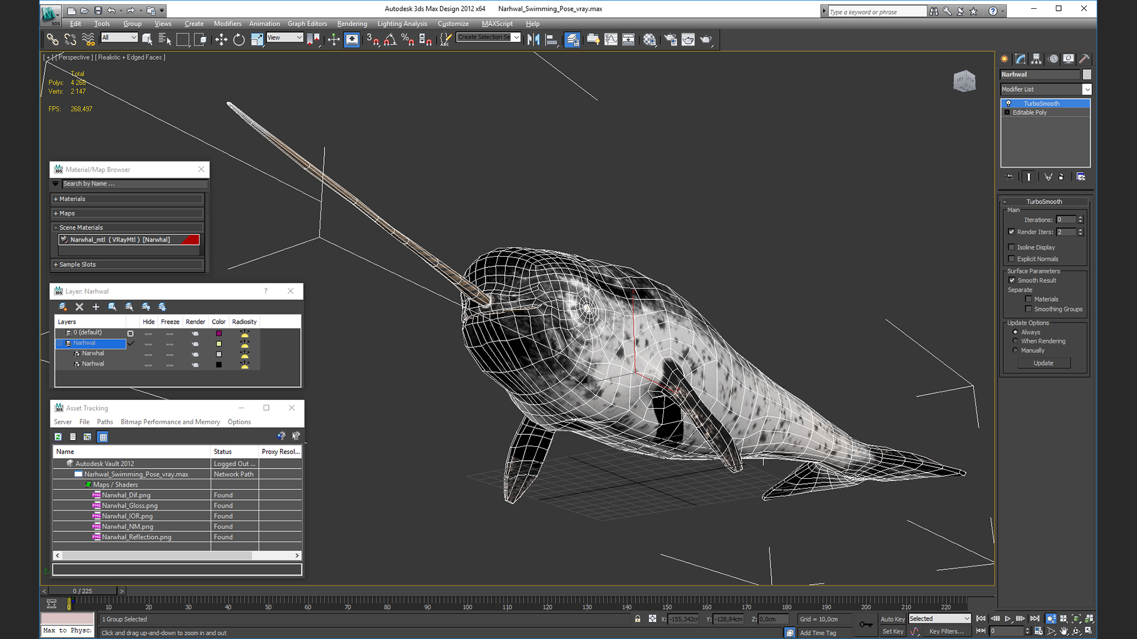Image resolution: width=1137 pixels, height=639 pixels.
Task: Click the Delete layer X icon
Action: point(79,306)
